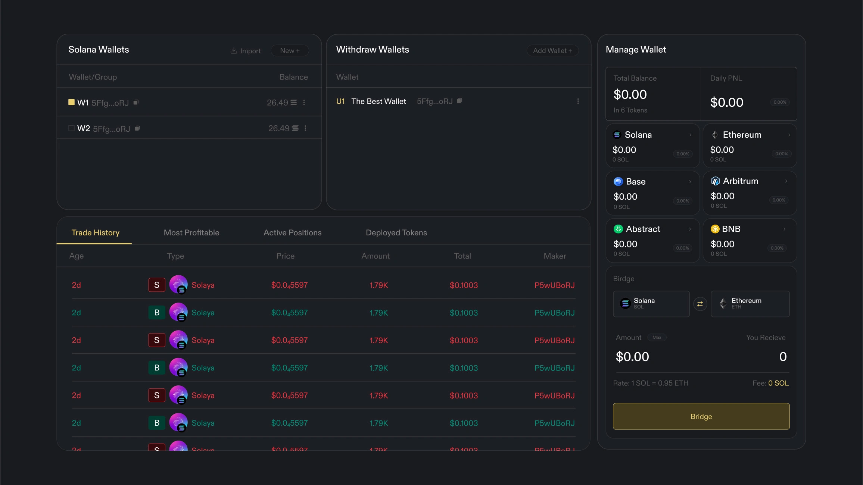
Task: Open The Best Wallet options menu
Action: coord(578,101)
